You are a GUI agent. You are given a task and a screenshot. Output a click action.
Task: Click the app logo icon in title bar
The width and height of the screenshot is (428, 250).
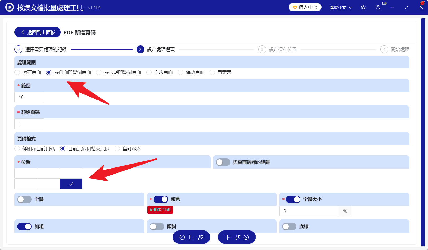pos(9,7)
